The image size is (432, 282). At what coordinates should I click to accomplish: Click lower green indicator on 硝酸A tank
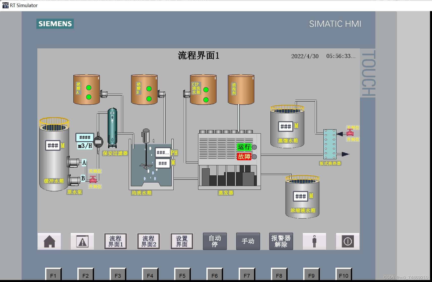pyautogui.click(x=89, y=97)
